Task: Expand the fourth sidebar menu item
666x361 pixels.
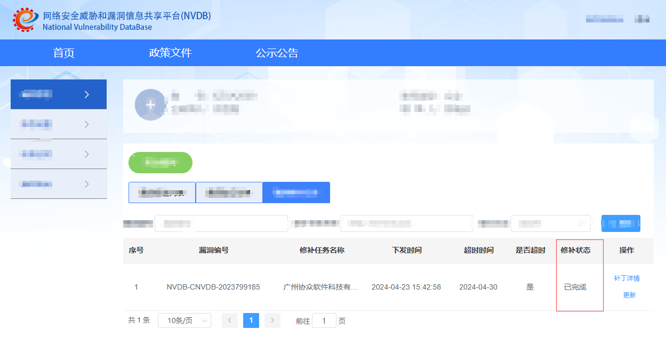Action: coord(59,184)
